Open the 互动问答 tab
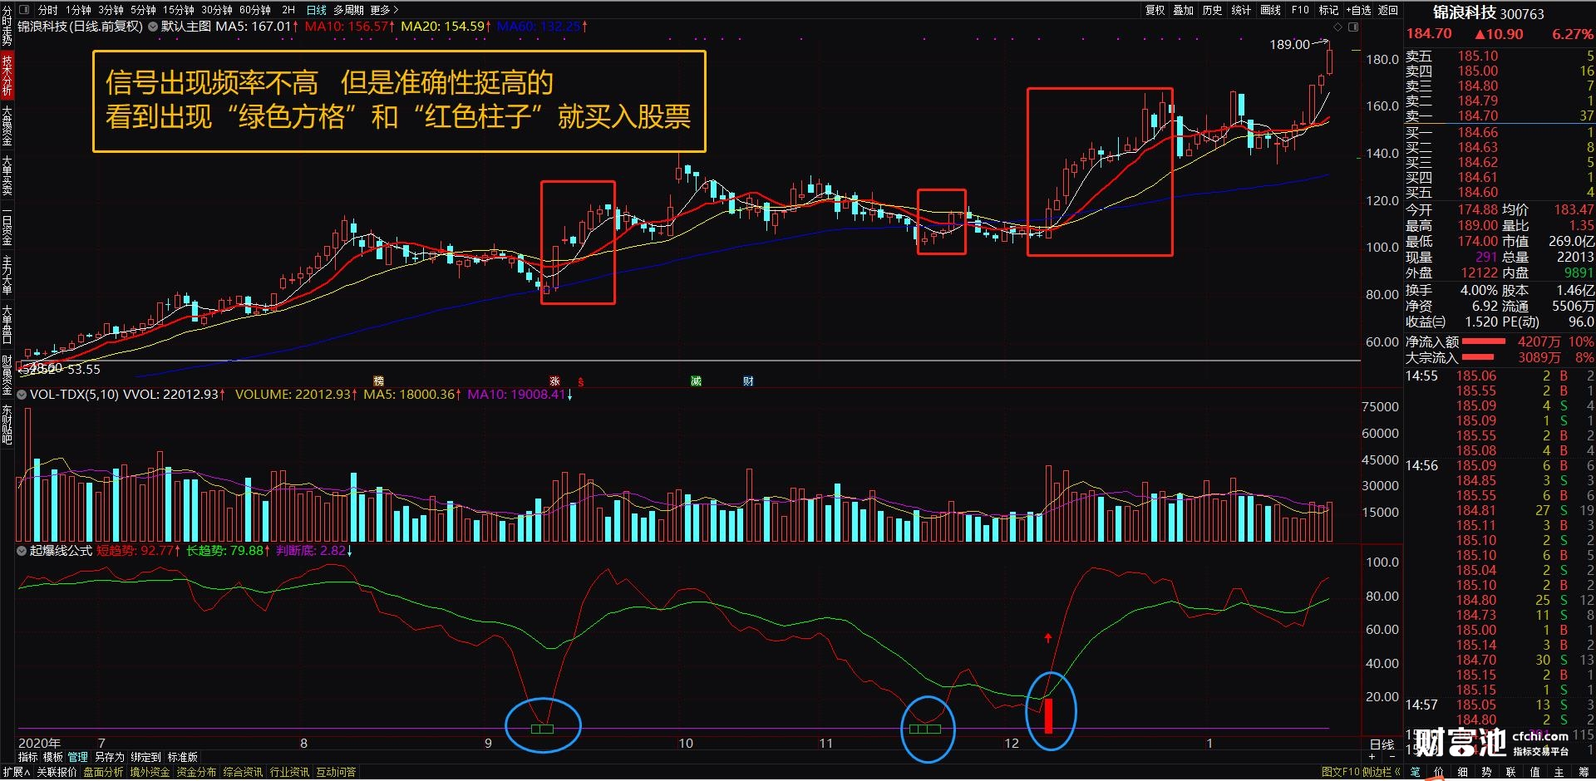This screenshot has width=1596, height=781. (x=336, y=772)
